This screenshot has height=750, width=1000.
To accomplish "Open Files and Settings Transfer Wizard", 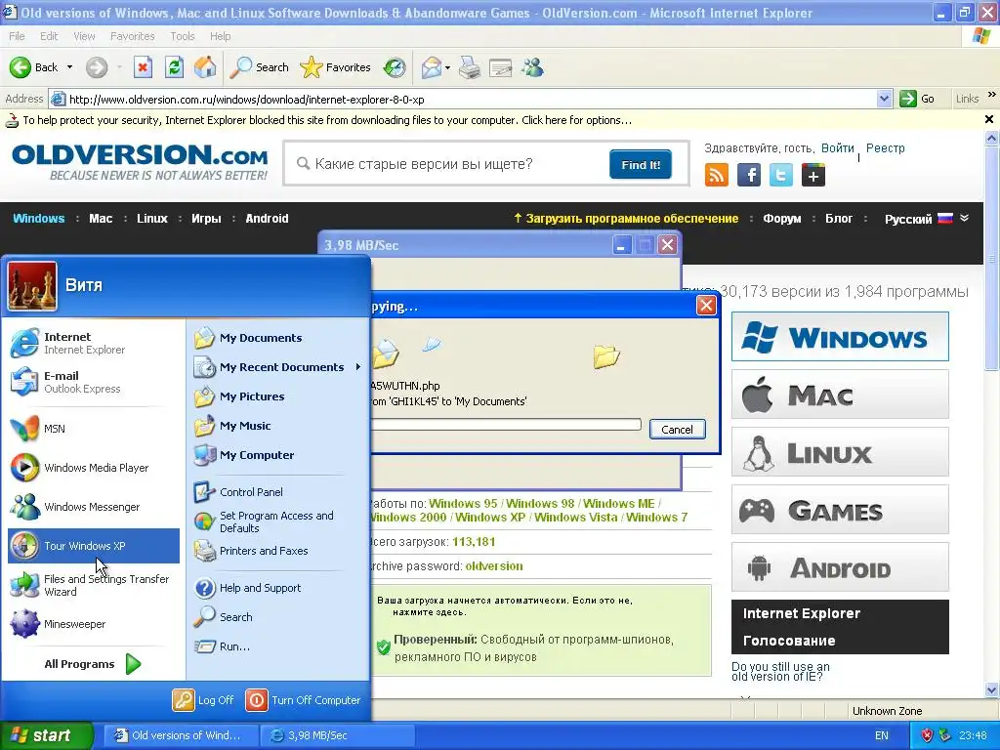I will [94, 585].
